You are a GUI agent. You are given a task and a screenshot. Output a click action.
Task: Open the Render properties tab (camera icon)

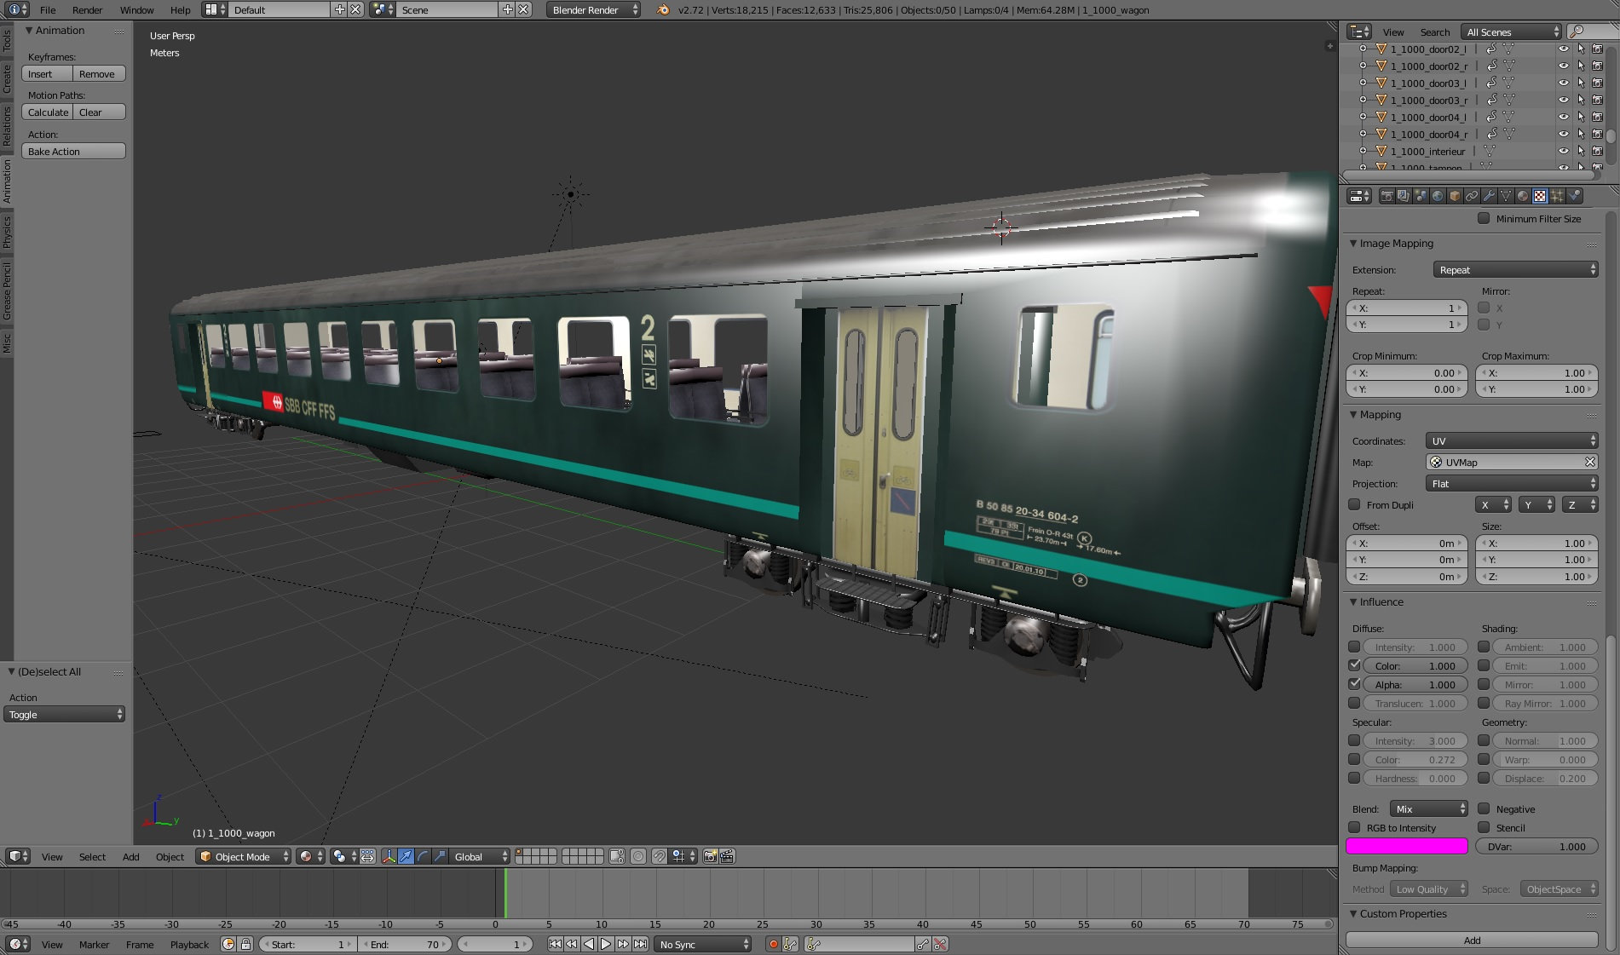1387,196
